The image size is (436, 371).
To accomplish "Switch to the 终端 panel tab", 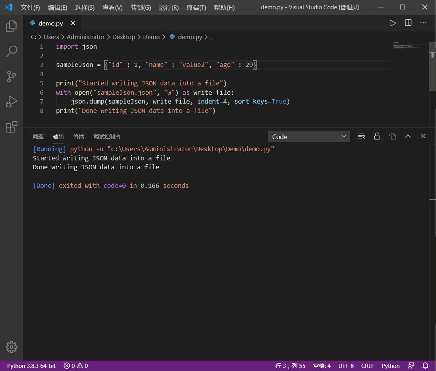I will (78, 136).
